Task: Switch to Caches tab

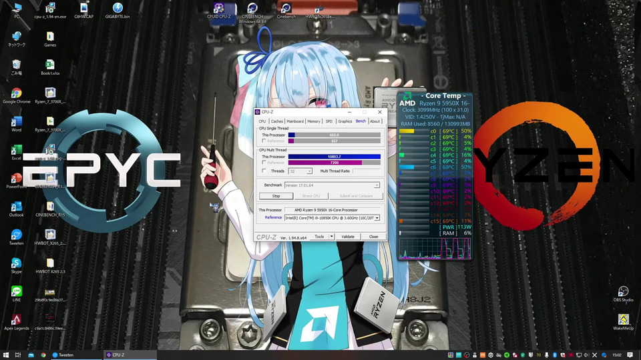Action: tap(276, 121)
